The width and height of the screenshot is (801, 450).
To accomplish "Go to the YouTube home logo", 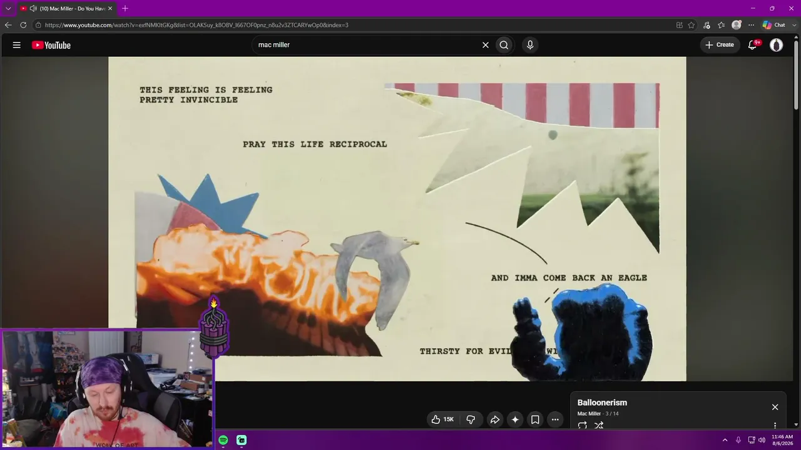I will tap(51, 45).
